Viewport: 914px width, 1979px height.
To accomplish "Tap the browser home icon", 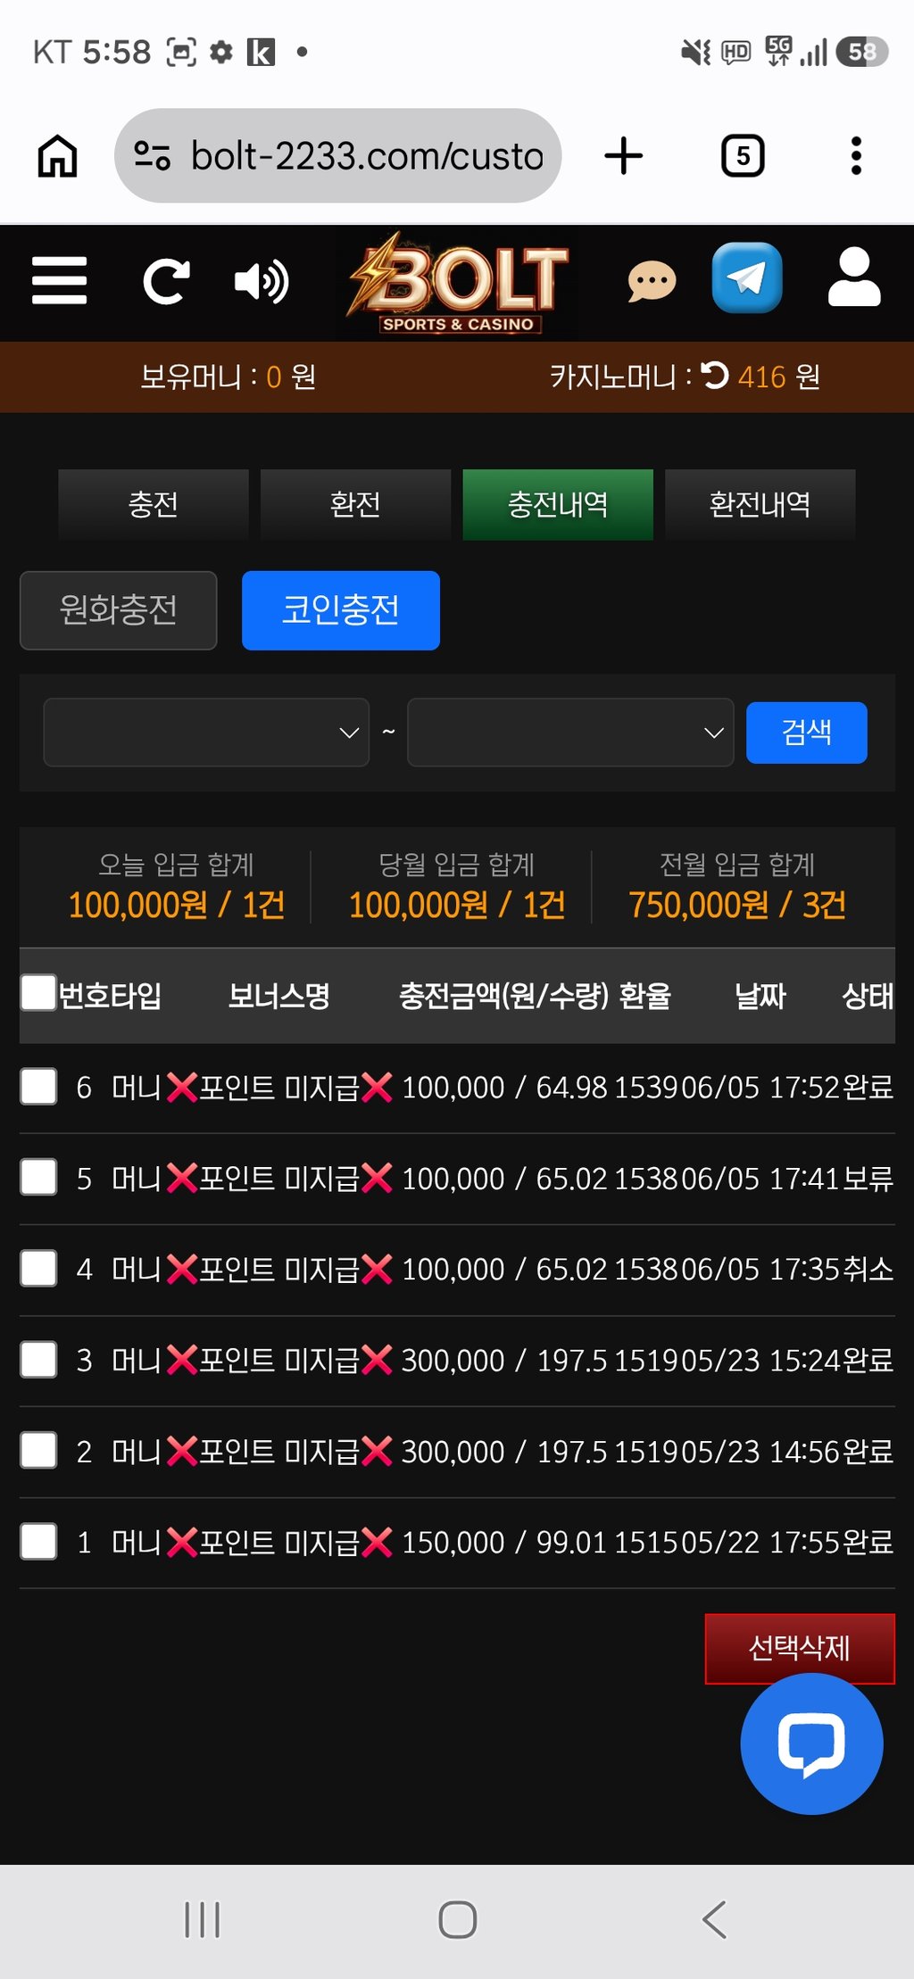I will [57, 156].
